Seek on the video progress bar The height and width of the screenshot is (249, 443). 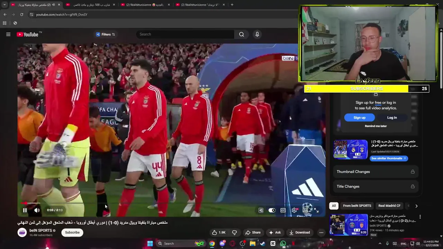[171, 203]
